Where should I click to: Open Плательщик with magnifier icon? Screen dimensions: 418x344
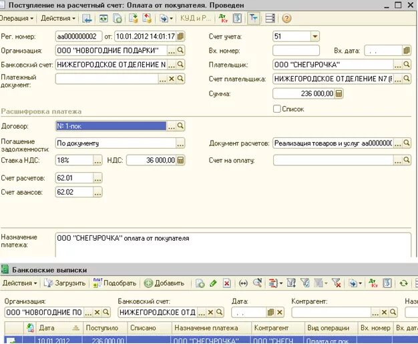point(407,65)
